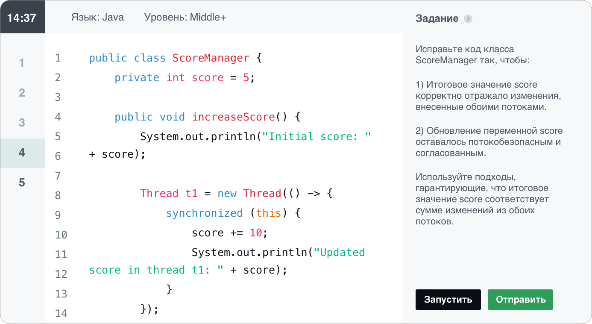592x324 pixels.
Task: Click the Язык: Java label
Action: coord(97,18)
